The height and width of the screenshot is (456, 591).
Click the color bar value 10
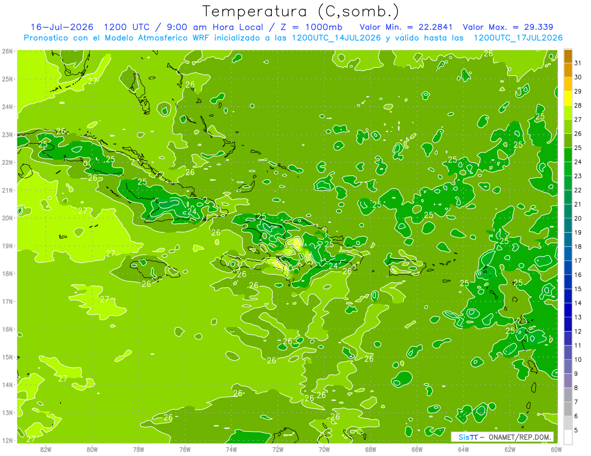tap(578, 360)
